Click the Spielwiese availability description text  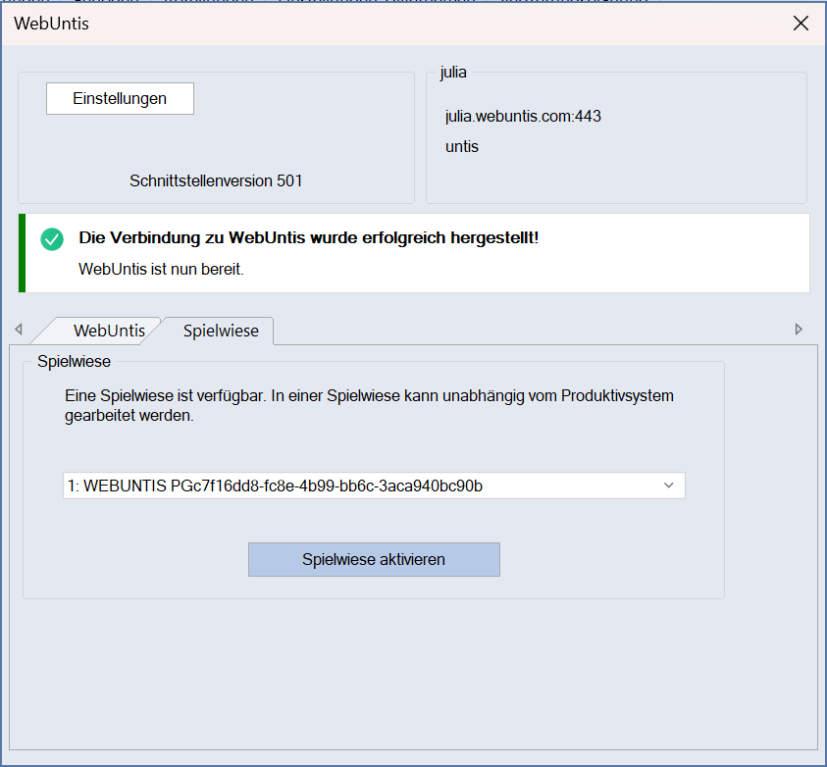pyautogui.click(x=369, y=405)
